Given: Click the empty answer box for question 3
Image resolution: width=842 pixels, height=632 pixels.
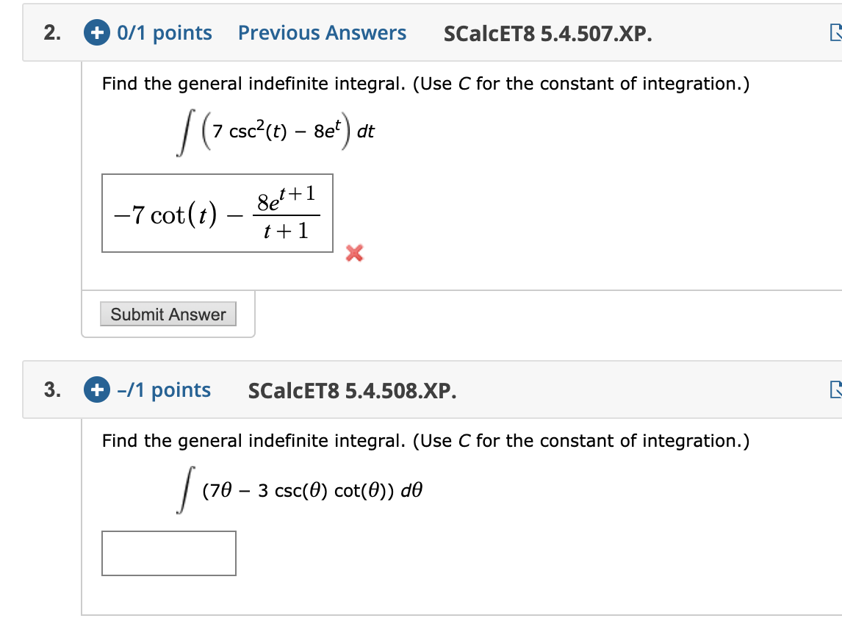Looking at the screenshot, I should tap(168, 553).
